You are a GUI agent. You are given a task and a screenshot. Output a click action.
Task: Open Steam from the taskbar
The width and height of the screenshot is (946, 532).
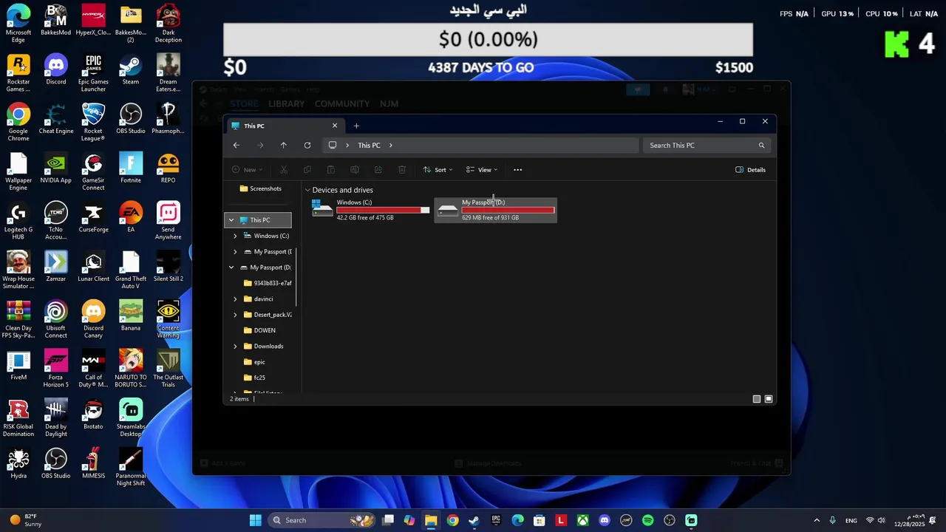[474, 520]
